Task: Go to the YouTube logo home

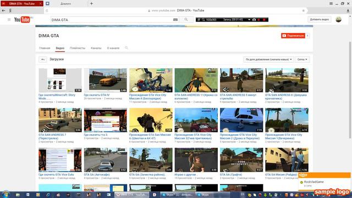Action: point(22,20)
